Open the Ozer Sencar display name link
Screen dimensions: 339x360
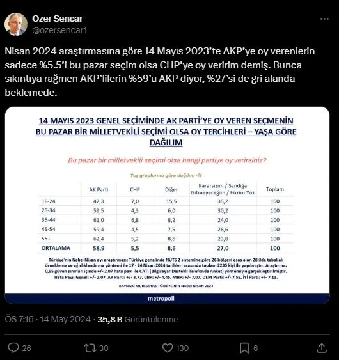tap(57, 19)
